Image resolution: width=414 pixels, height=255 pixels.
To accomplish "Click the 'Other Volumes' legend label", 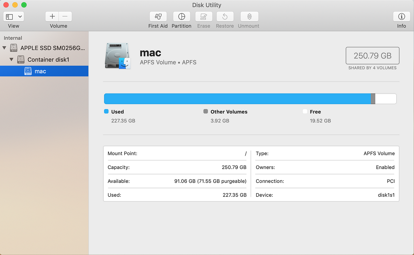I will coord(229,112).
